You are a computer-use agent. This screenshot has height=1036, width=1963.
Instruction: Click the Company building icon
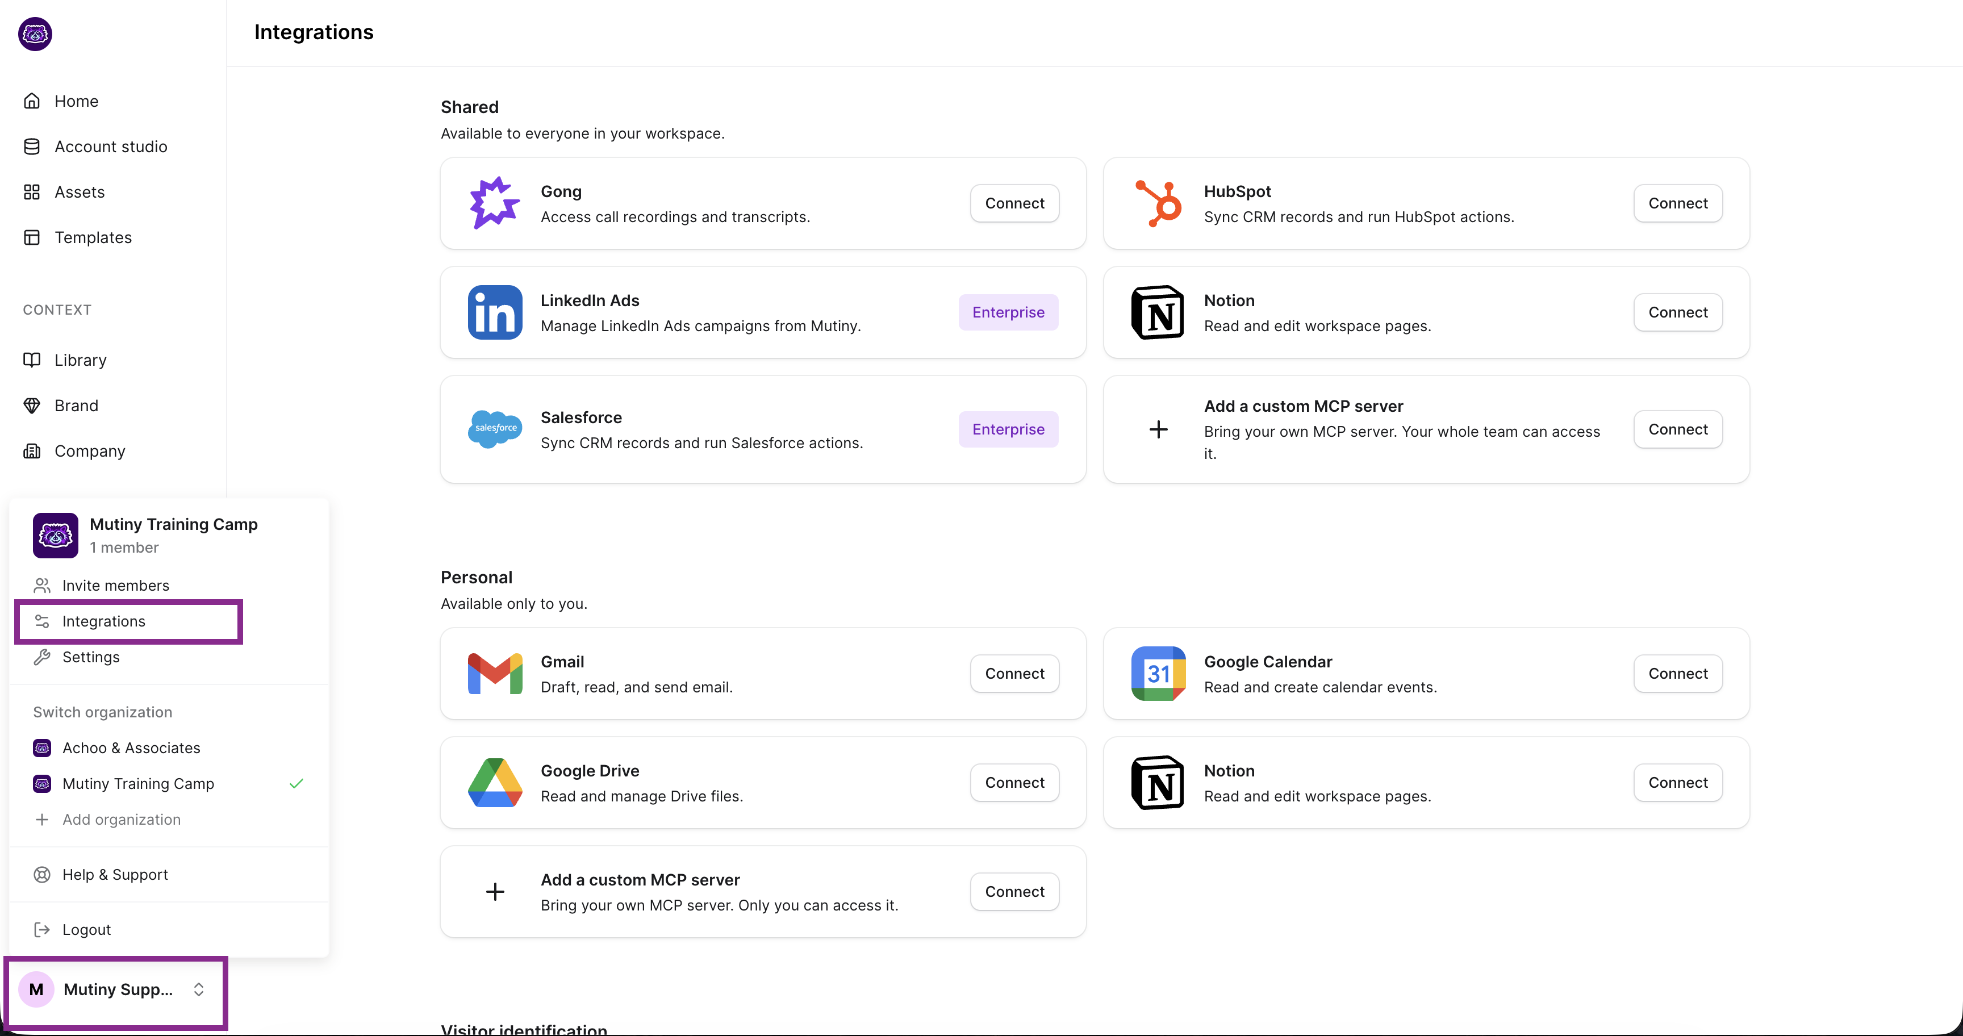pos(32,451)
